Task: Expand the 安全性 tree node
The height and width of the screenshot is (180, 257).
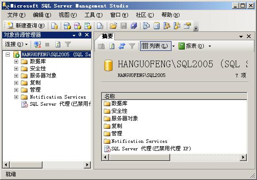Action: click(16, 69)
